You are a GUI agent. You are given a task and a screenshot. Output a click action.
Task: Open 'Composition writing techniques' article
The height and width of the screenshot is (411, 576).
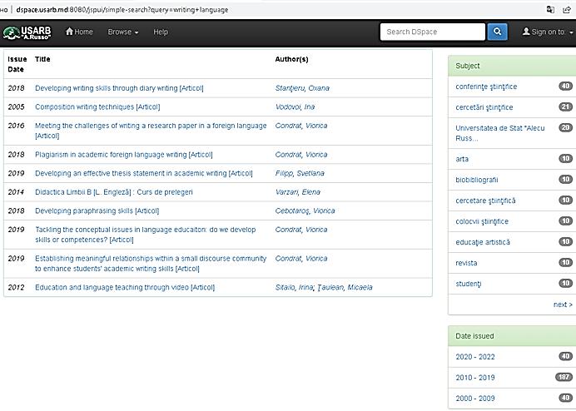[x=97, y=106]
